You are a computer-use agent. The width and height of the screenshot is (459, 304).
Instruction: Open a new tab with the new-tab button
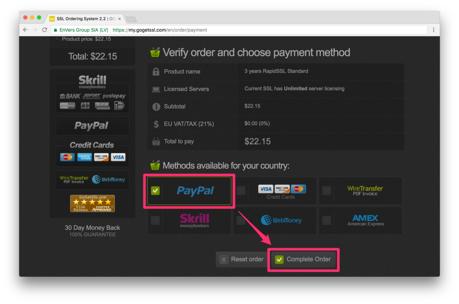tap(131, 19)
